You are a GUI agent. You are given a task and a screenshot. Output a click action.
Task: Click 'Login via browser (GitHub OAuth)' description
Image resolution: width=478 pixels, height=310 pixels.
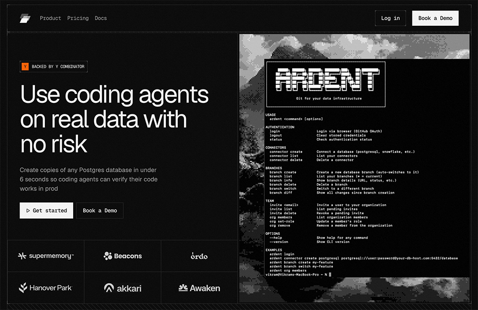coord(349,131)
